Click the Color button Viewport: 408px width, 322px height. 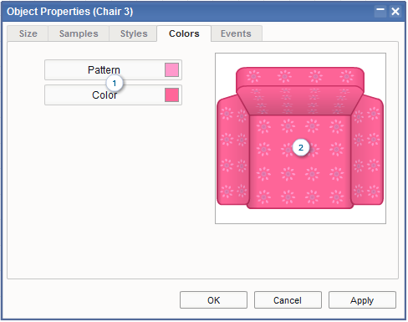113,95
